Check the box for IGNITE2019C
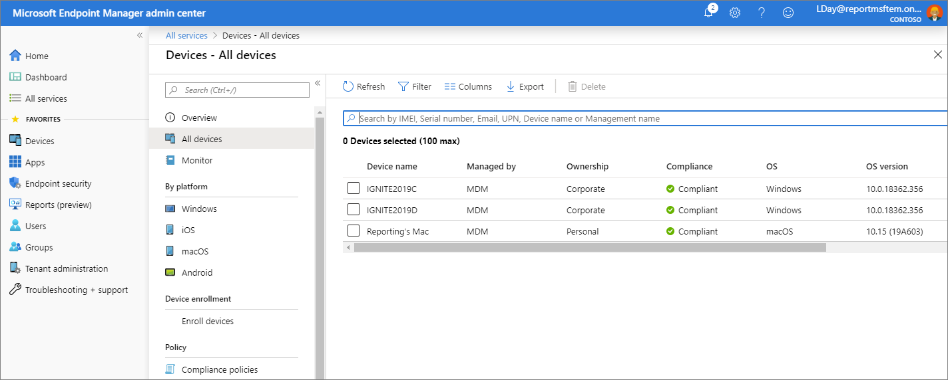The width and height of the screenshot is (948, 380). point(354,189)
